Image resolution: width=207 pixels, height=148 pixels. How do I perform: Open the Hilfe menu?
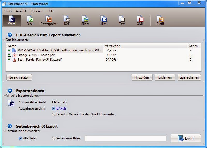pos(50,11)
